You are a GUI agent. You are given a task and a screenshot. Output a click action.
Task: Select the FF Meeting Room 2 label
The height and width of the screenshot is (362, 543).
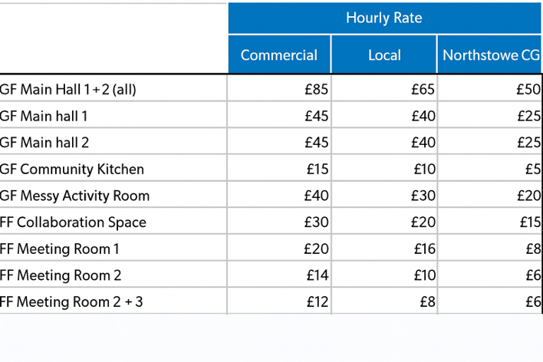[61, 275]
